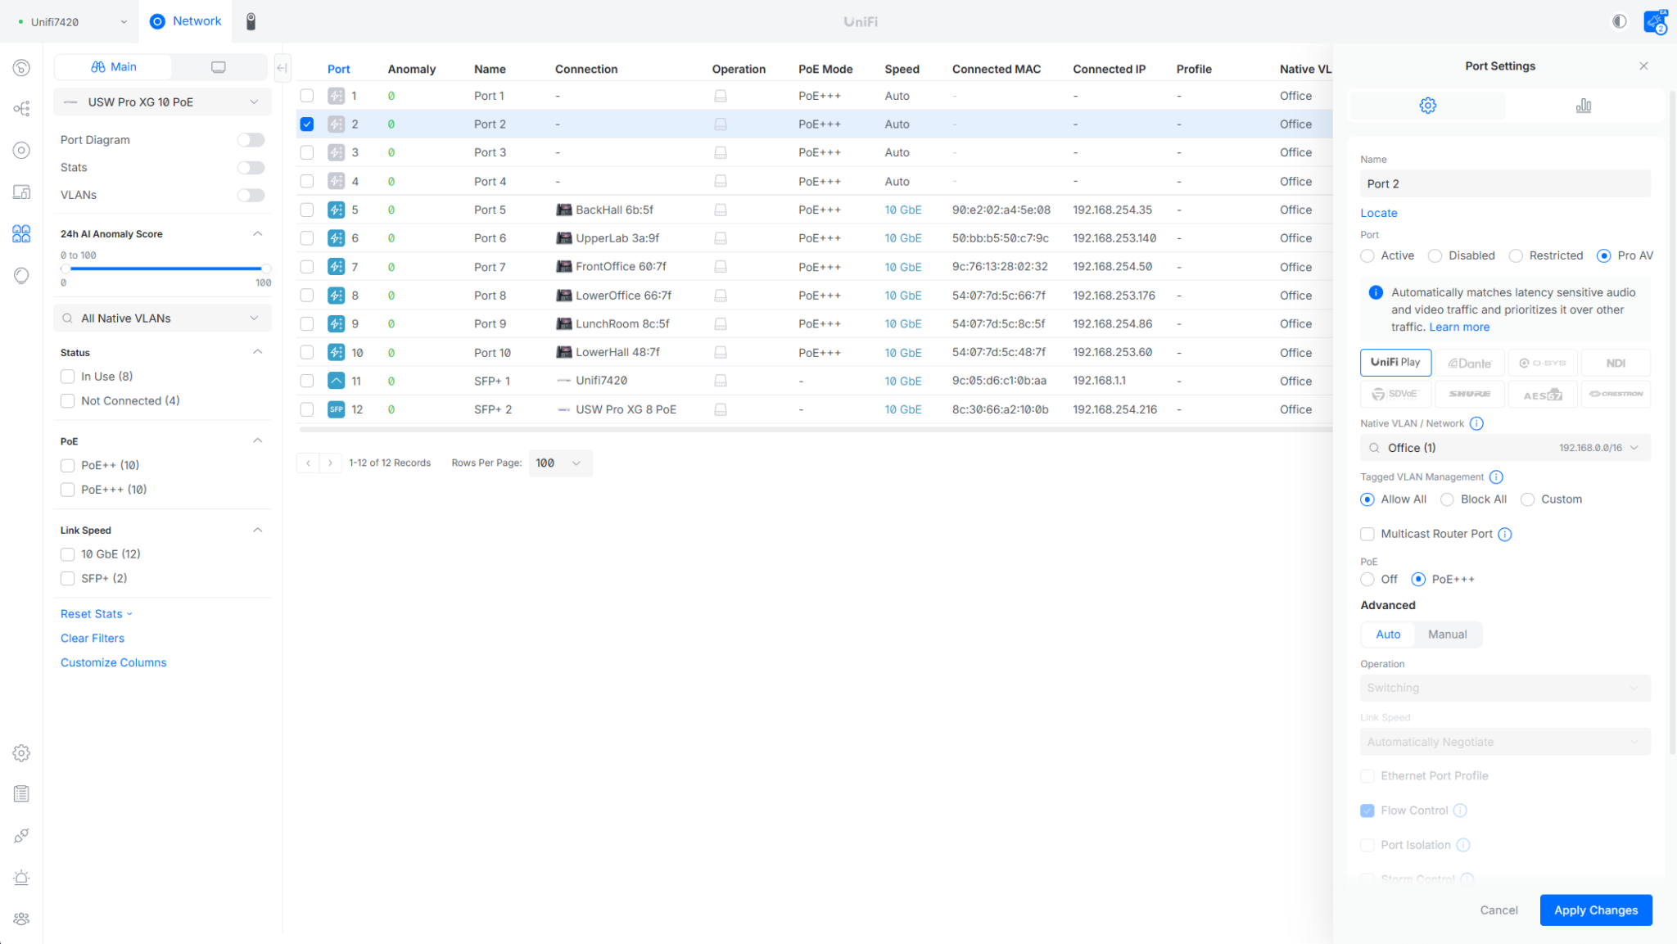The width and height of the screenshot is (1677, 944).
Task: Open the Rows Per Page dropdown
Action: click(560, 463)
